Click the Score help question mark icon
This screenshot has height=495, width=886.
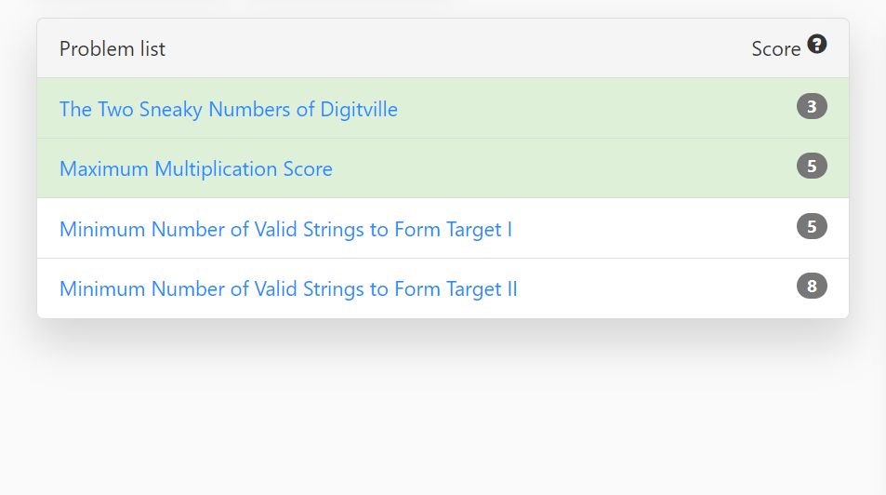click(816, 44)
